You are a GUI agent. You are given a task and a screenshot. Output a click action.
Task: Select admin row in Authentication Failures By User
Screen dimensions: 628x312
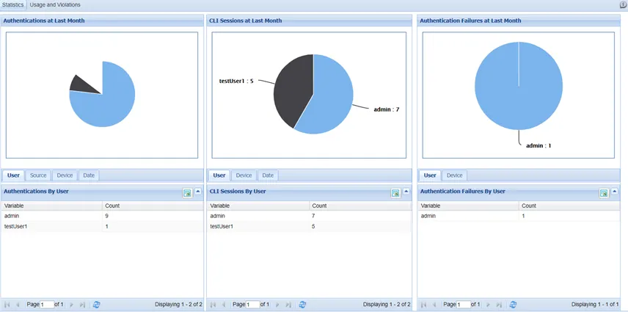pyautogui.click(x=519, y=216)
